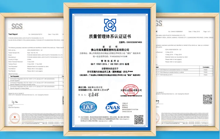Click PASS for the Density at 23°C row

(206, 75)
